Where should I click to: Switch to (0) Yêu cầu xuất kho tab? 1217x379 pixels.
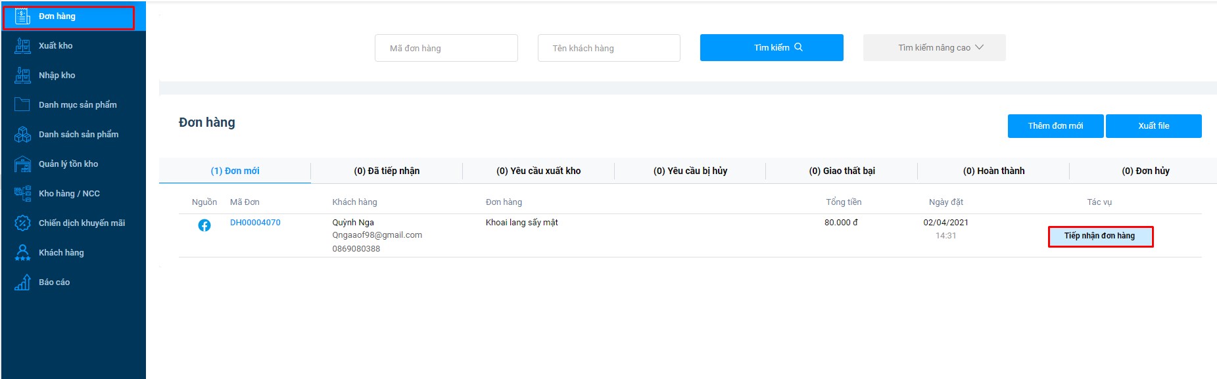538,171
